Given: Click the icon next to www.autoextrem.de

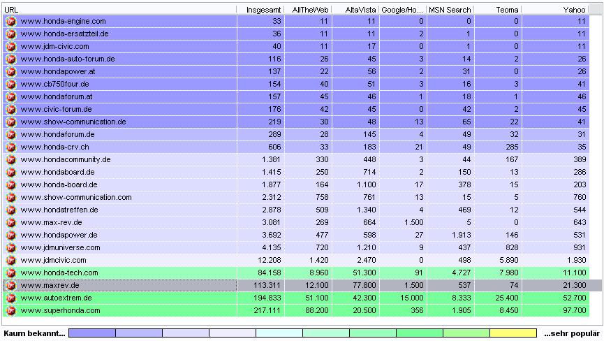Looking at the screenshot, I should (x=10, y=298).
